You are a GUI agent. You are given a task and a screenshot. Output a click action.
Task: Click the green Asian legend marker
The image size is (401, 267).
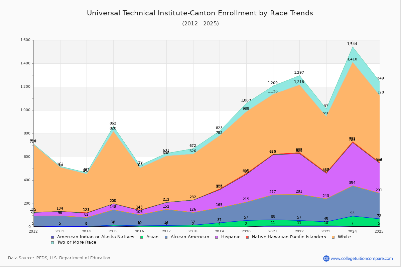point(142,237)
